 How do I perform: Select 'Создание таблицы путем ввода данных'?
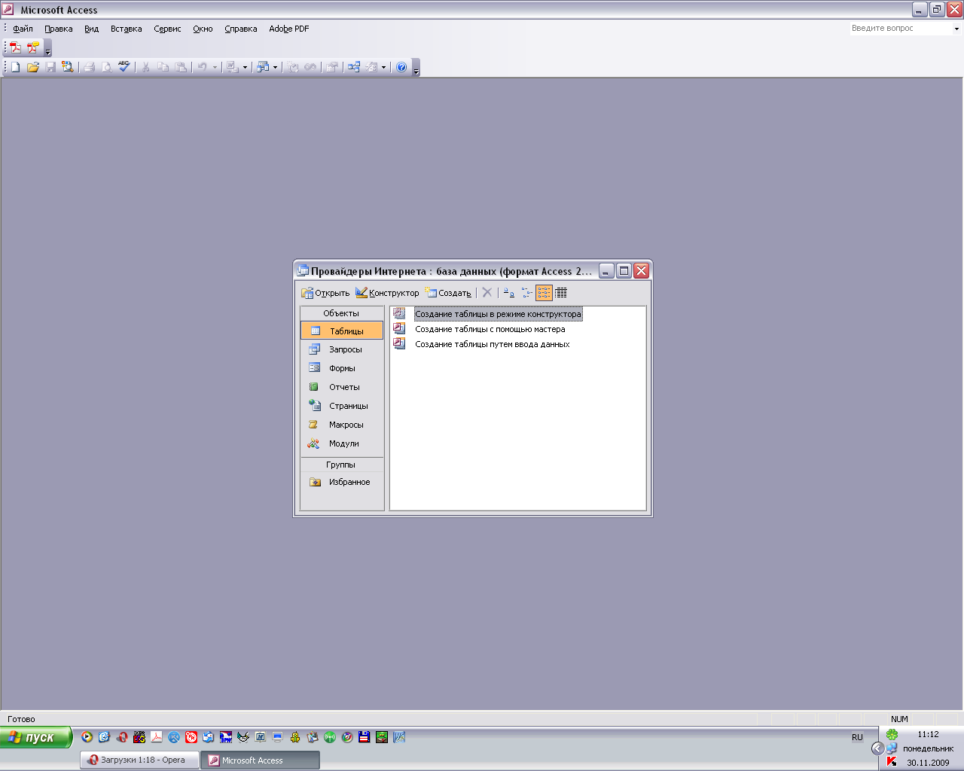click(x=492, y=344)
